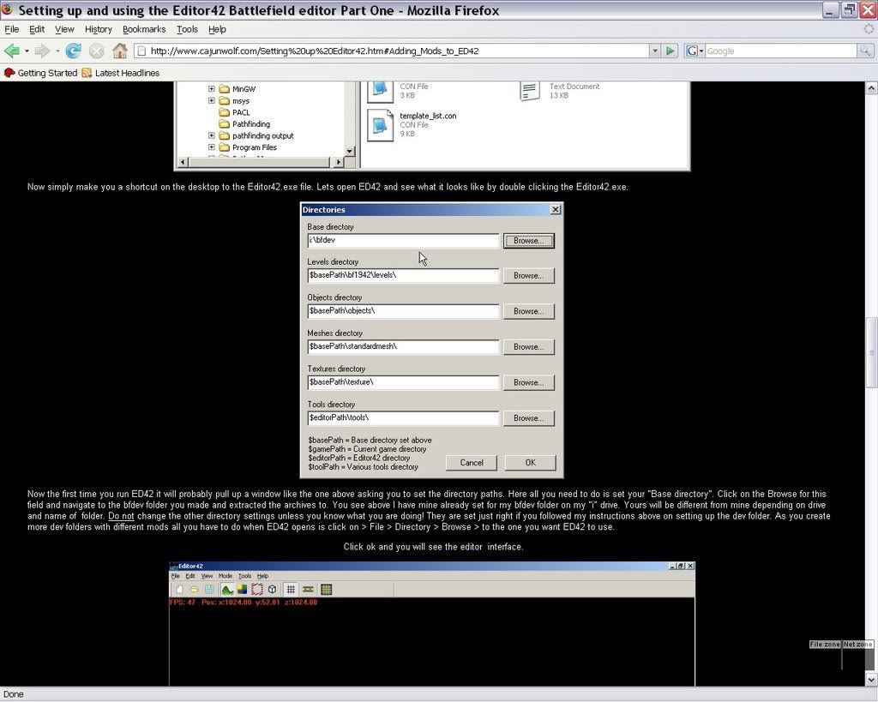Expand the MinGW folder tree node
Image resolution: width=878 pixels, height=702 pixels.
coord(211,88)
